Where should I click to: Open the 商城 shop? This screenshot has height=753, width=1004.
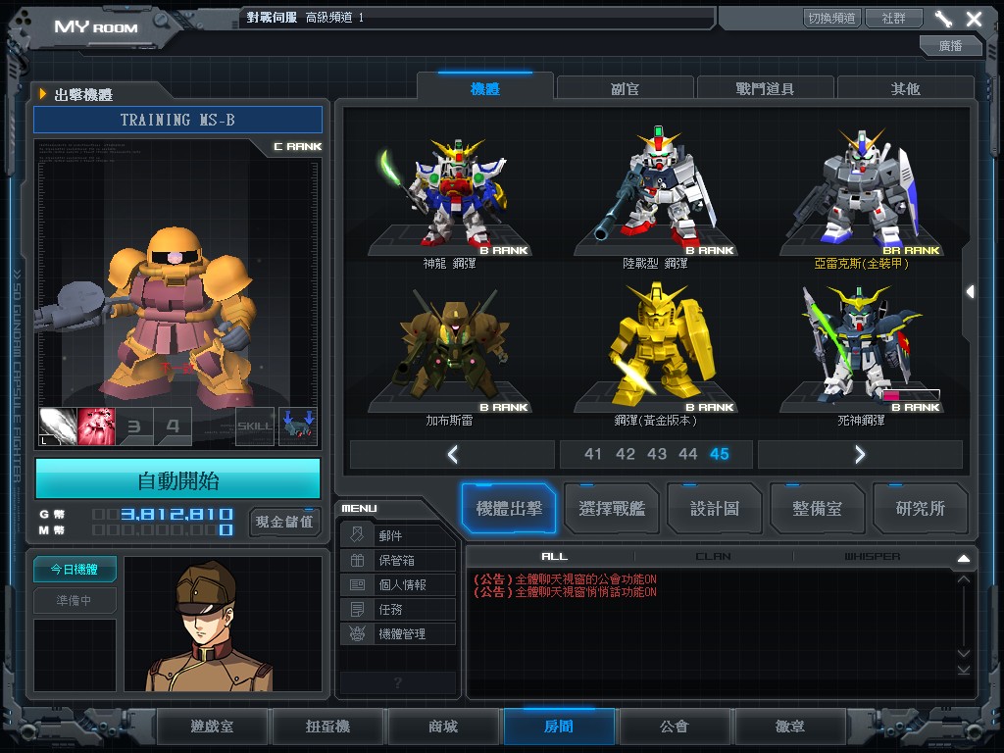[443, 727]
